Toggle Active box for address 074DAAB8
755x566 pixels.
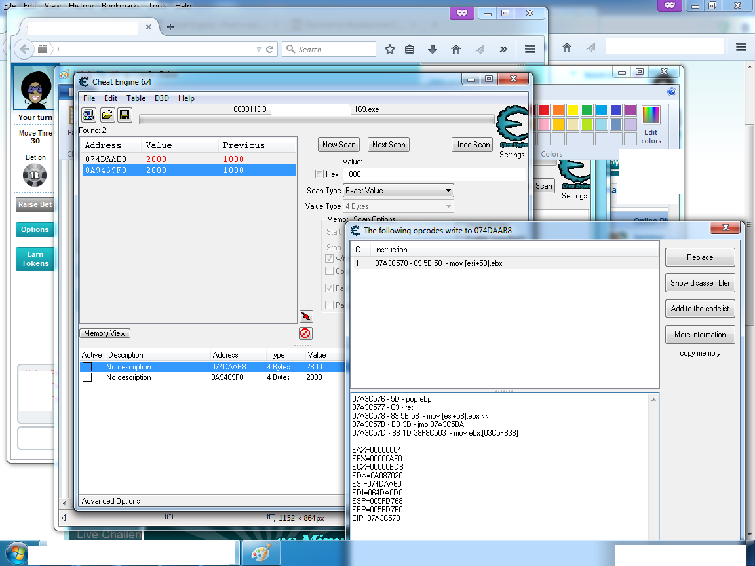point(87,367)
